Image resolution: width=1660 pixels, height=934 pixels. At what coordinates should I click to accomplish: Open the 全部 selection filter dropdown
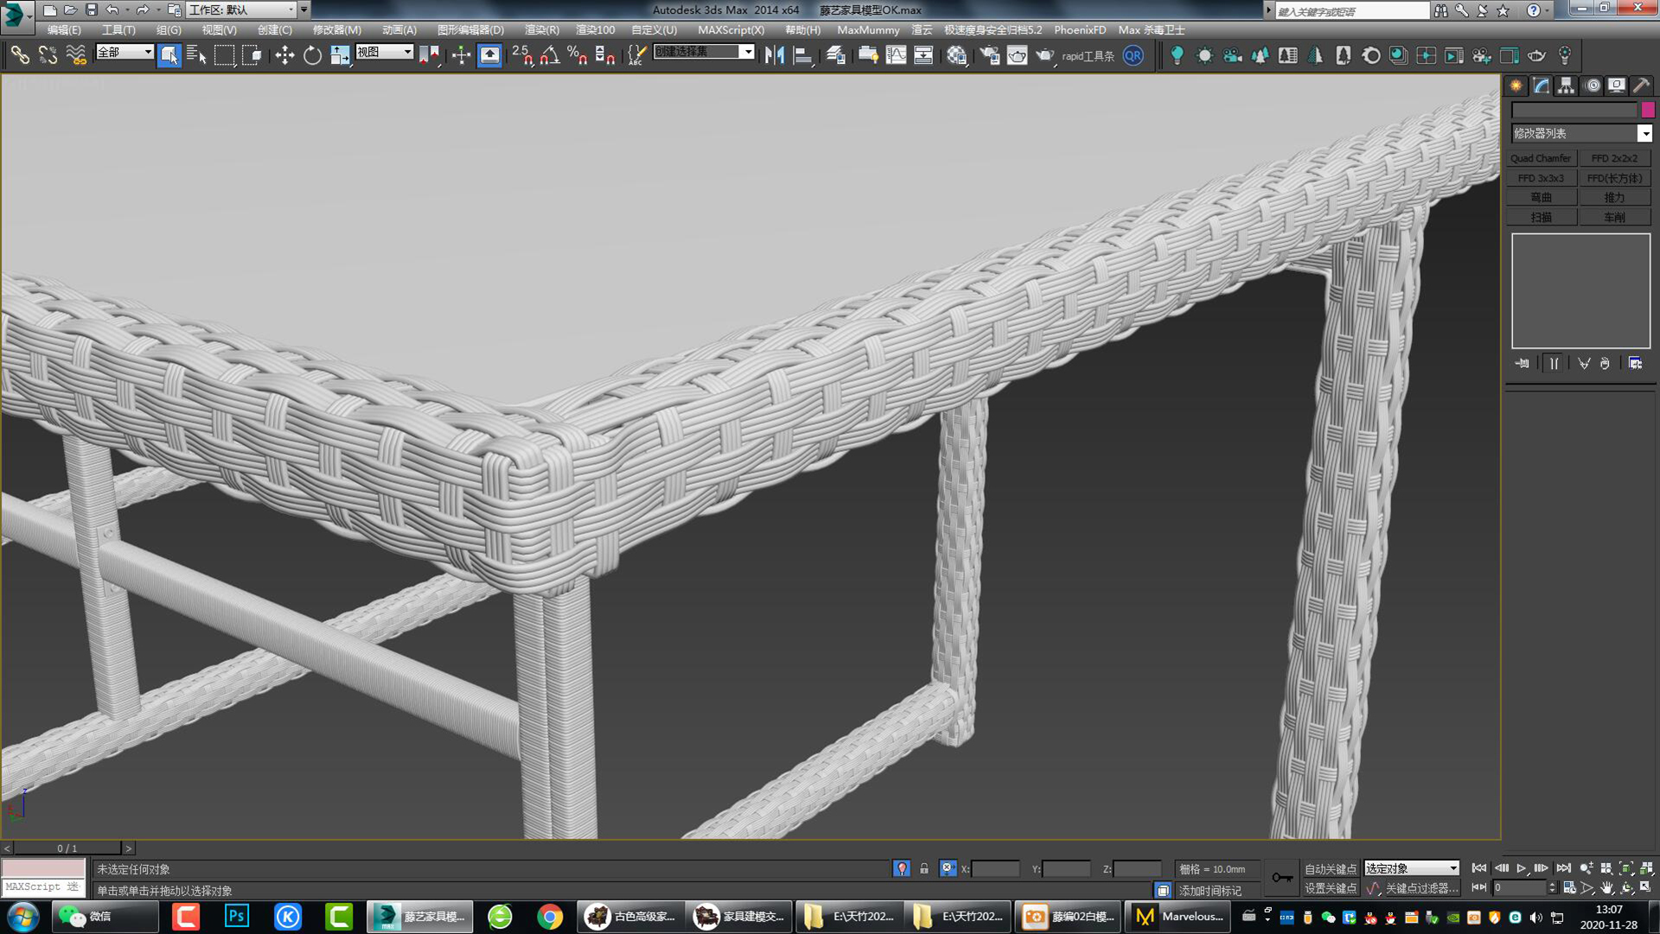pyautogui.click(x=124, y=52)
